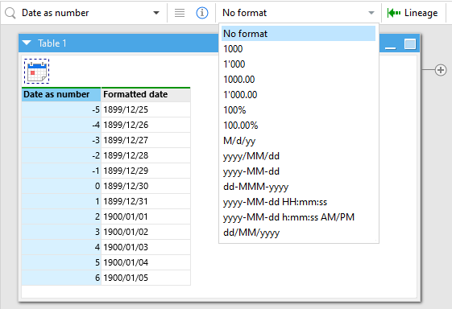Open the list lines toolbar icon

180,13
